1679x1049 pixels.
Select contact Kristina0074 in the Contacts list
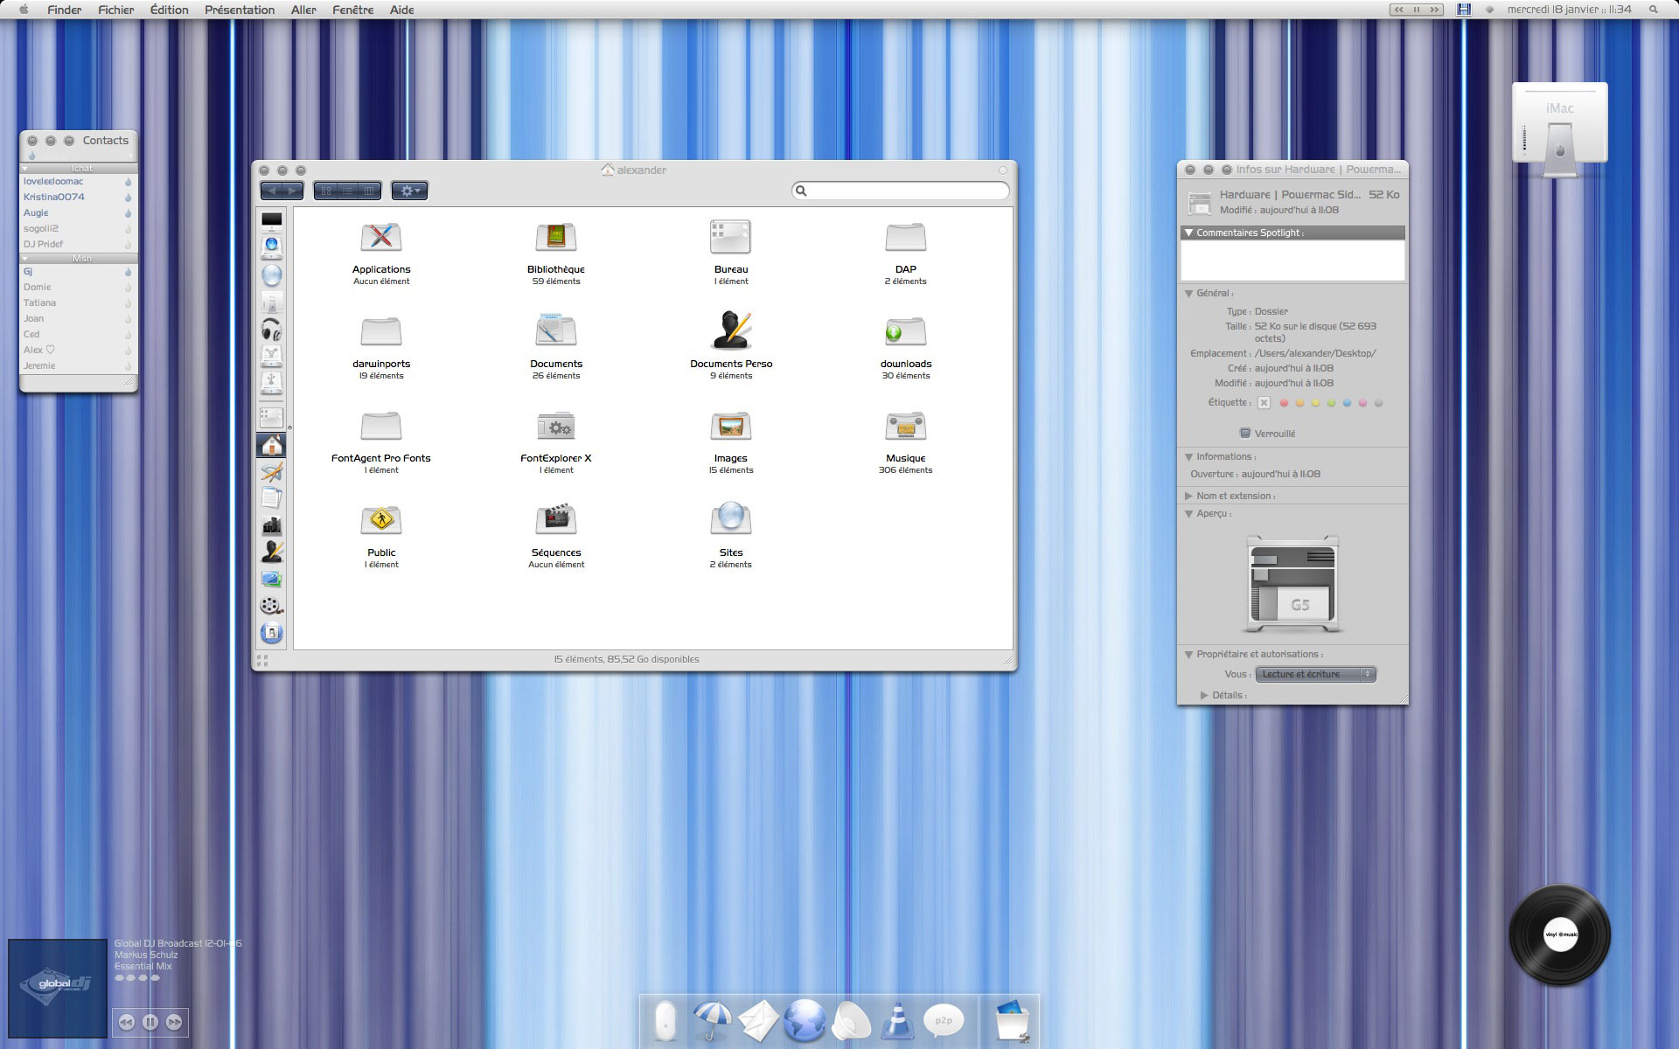point(54,197)
